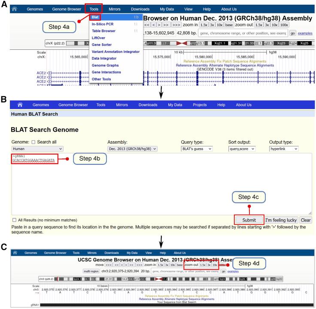Open Tools menu in panel C navbar
Image resolution: width=316 pixels, height=309 pixels.
point(76,253)
